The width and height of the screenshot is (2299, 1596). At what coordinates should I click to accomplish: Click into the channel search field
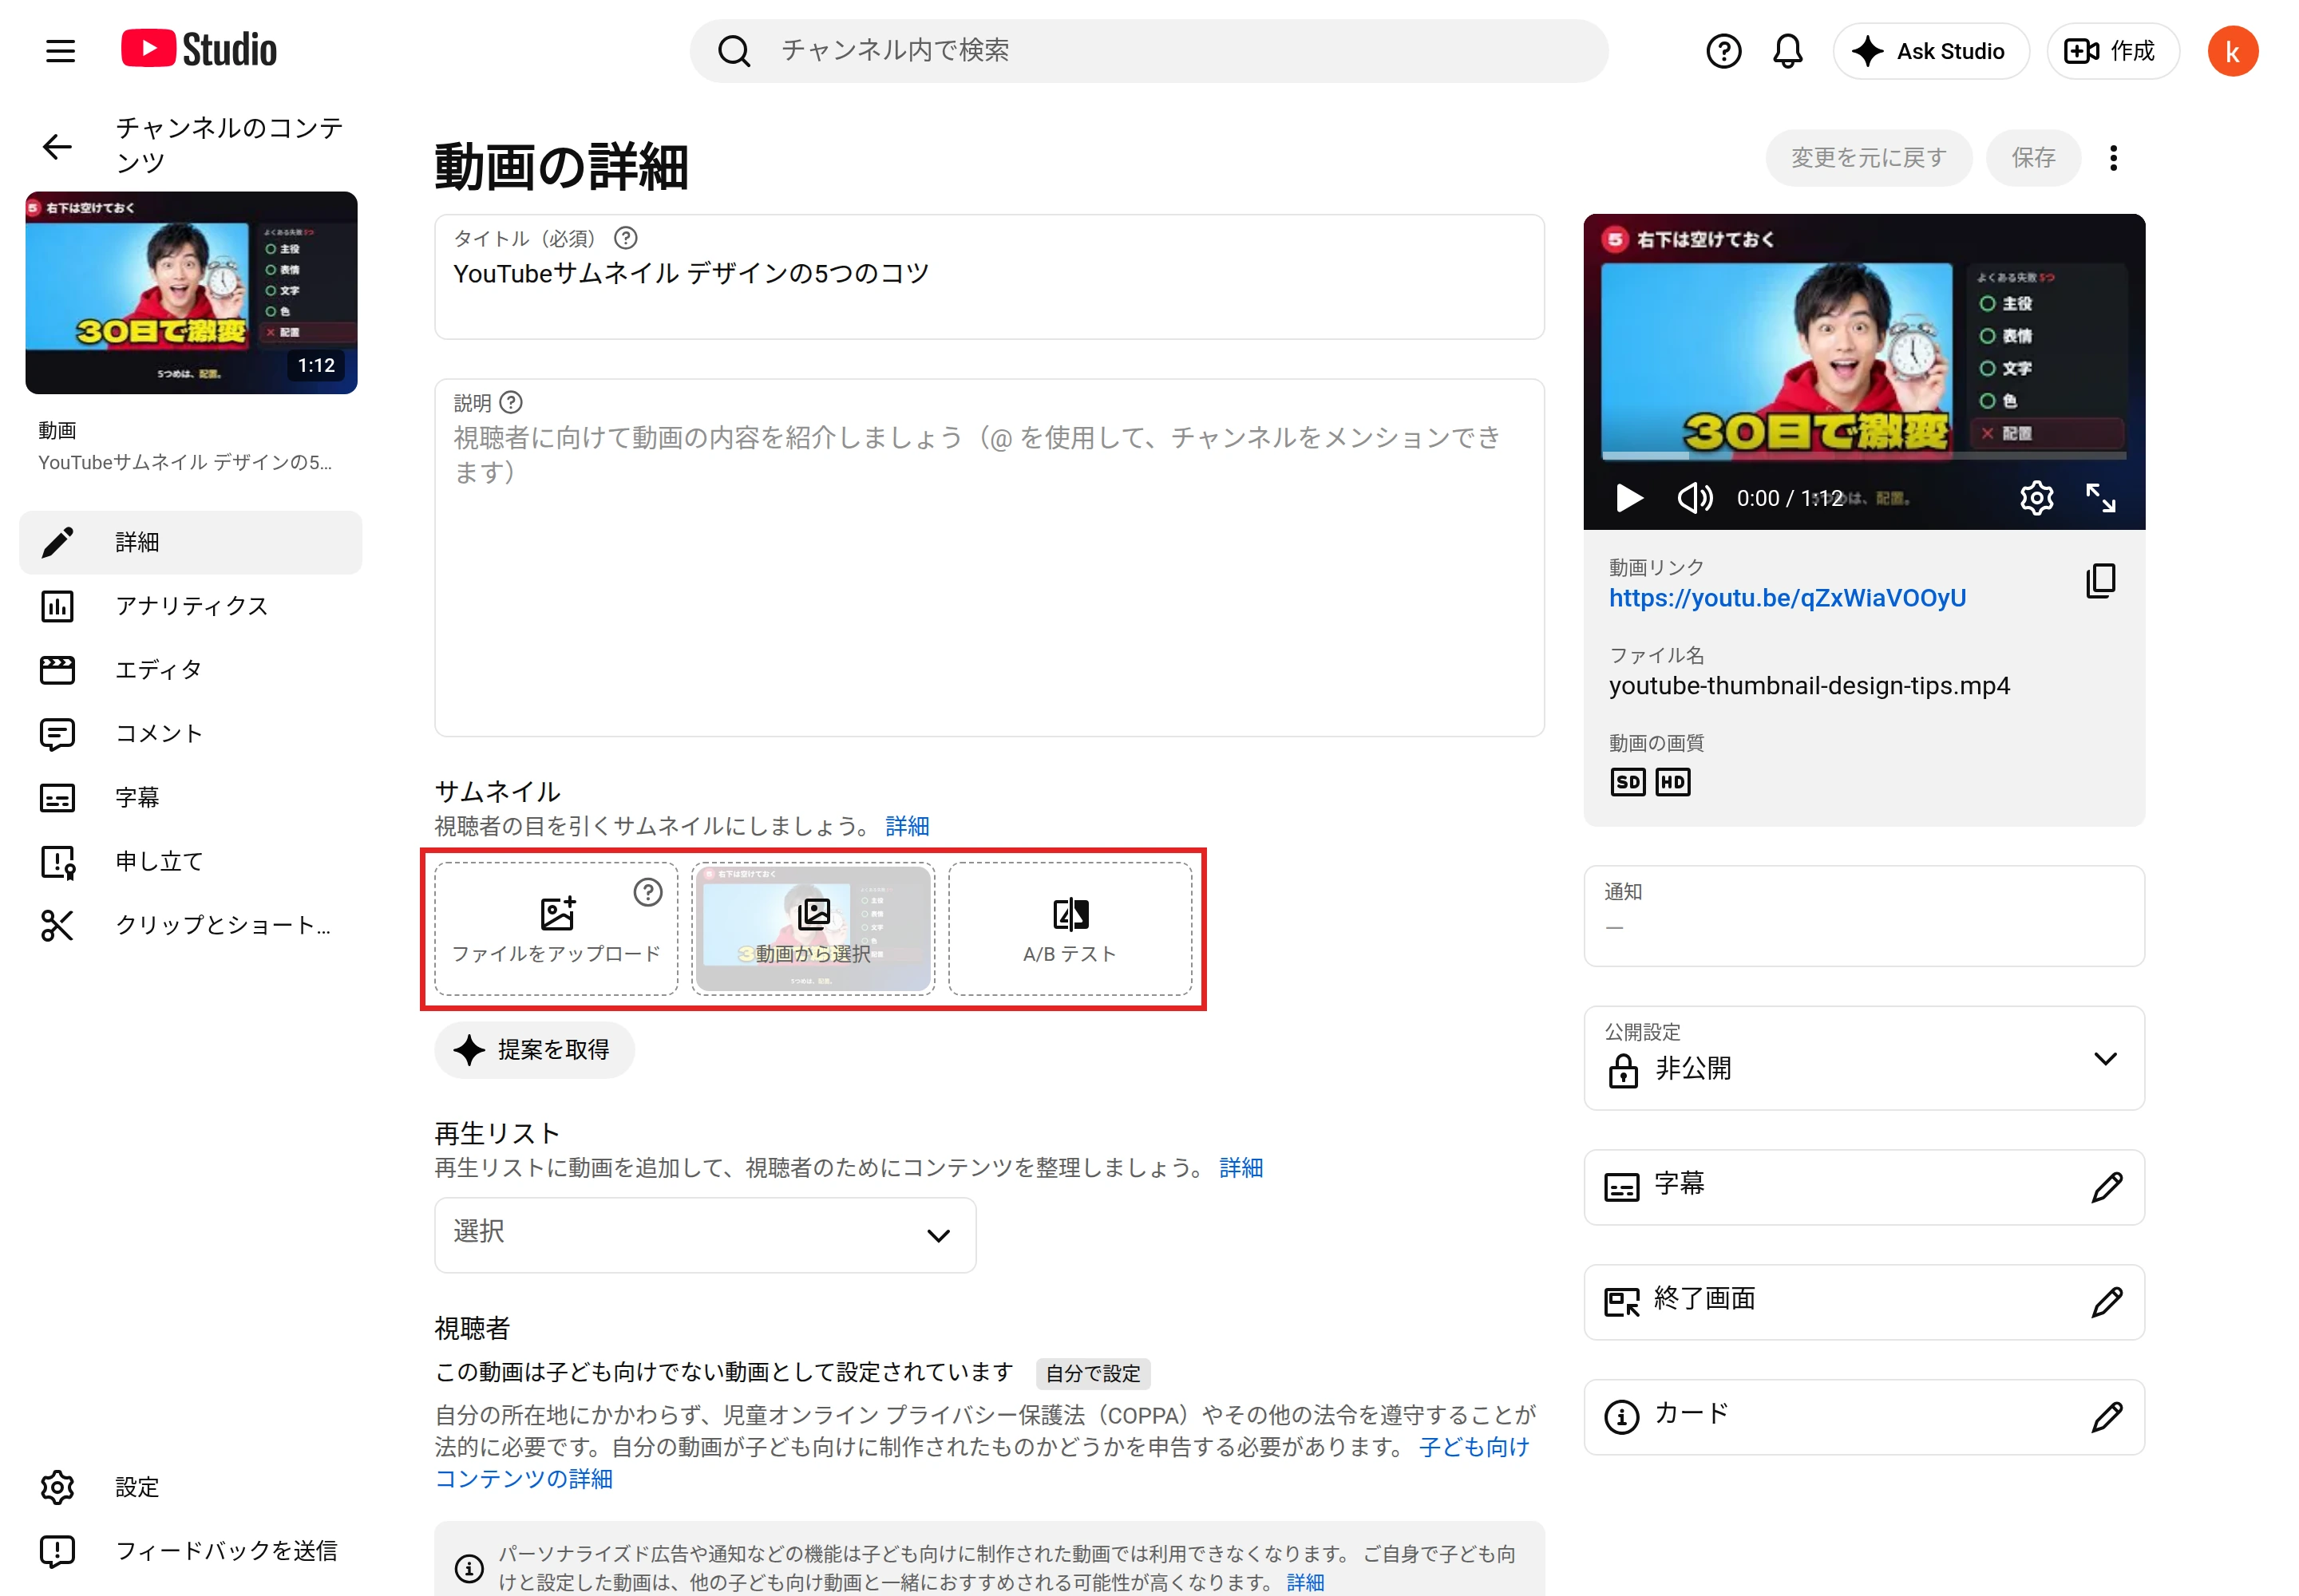(1149, 51)
